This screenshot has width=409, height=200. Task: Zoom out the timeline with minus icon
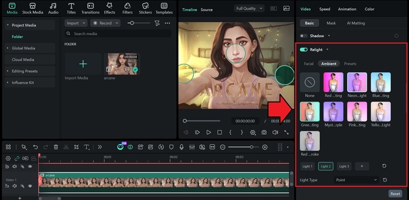(x=222, y=147)
